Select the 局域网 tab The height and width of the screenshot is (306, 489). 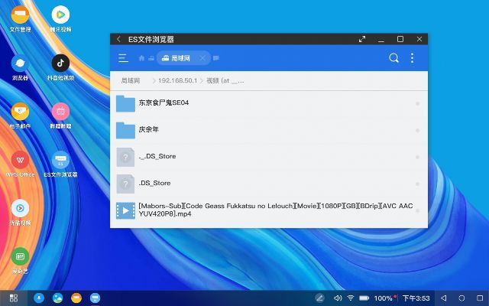click(179, 58)
